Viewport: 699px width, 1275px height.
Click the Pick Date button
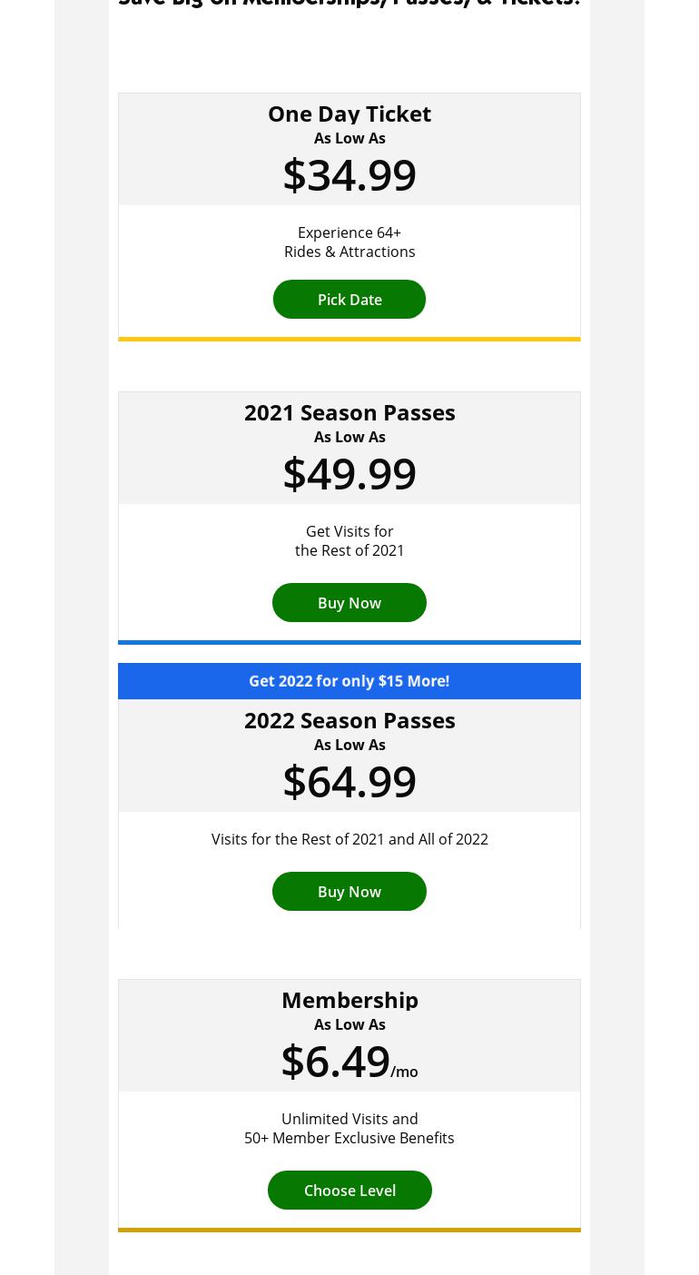[x=349, y=300]
